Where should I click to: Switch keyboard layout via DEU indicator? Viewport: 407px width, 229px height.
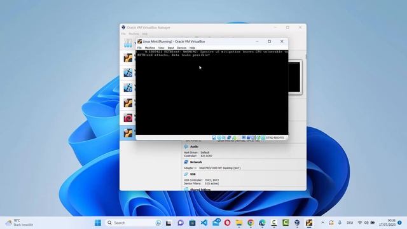coord(350,223)
